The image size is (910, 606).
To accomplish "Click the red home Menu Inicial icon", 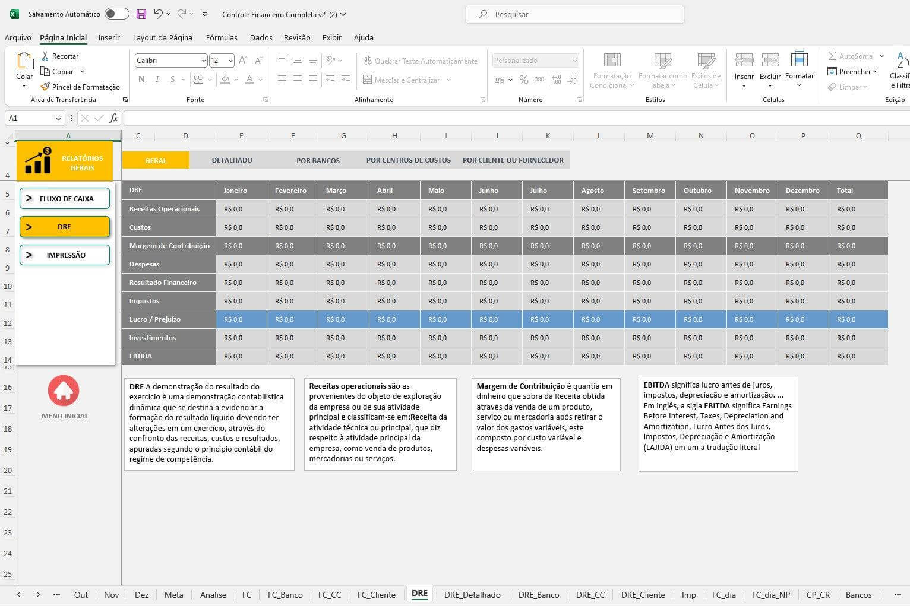I will coord(64,391).
